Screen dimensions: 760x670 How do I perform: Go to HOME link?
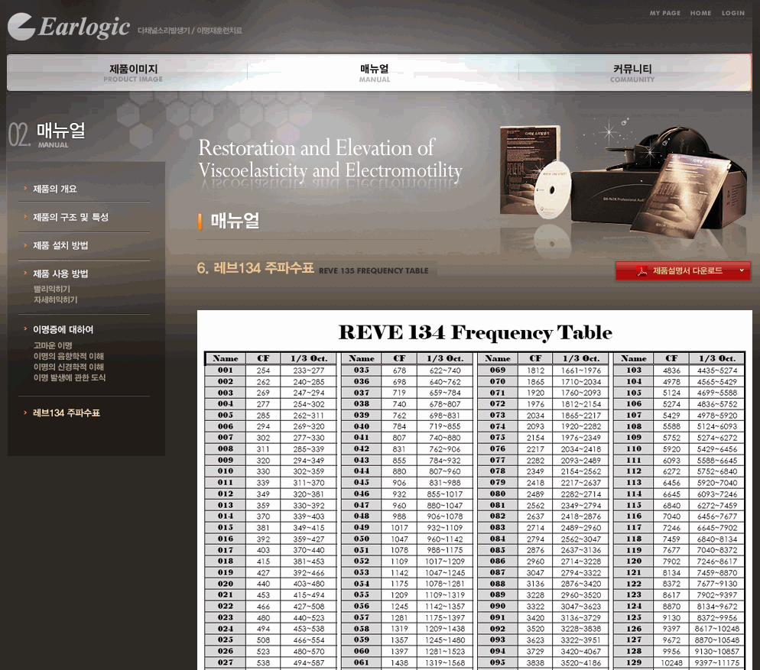click(x=701, y=13)
